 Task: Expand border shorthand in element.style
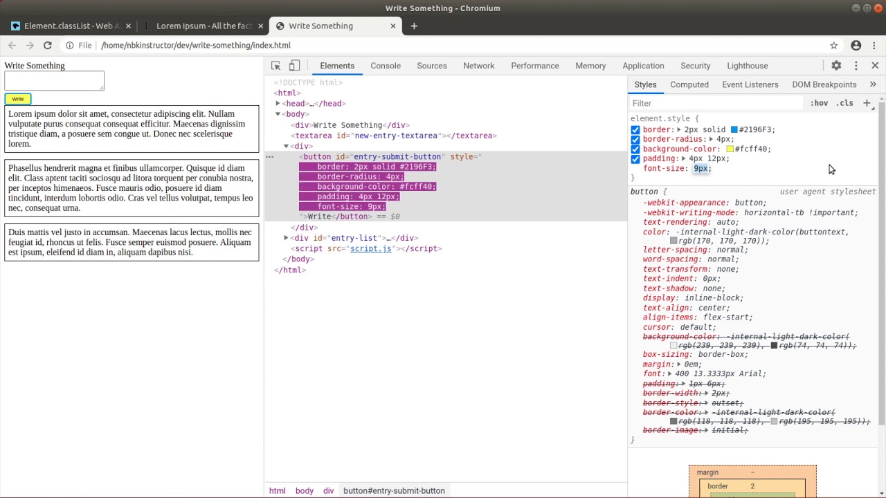pyautogui.click(x=679, y=129)
